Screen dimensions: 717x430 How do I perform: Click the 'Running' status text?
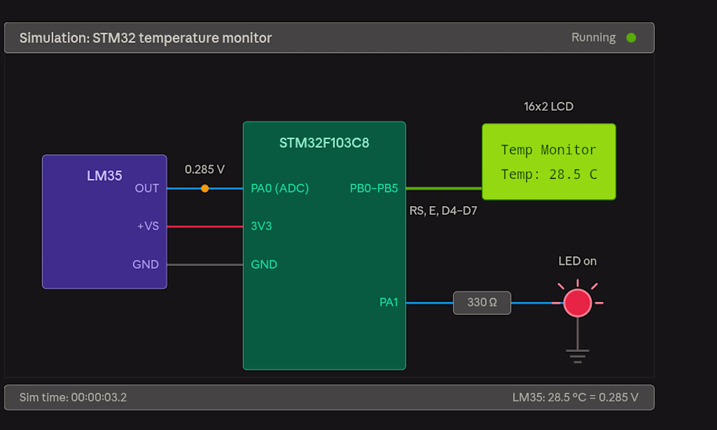tap(594, 38)
